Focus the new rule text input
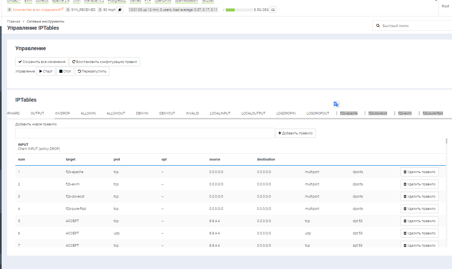Image resolution: width=452 pixels, height=269 pixels. [x=145, y=133]
